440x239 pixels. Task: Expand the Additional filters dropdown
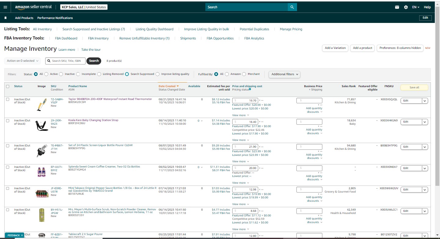point(284,74)
